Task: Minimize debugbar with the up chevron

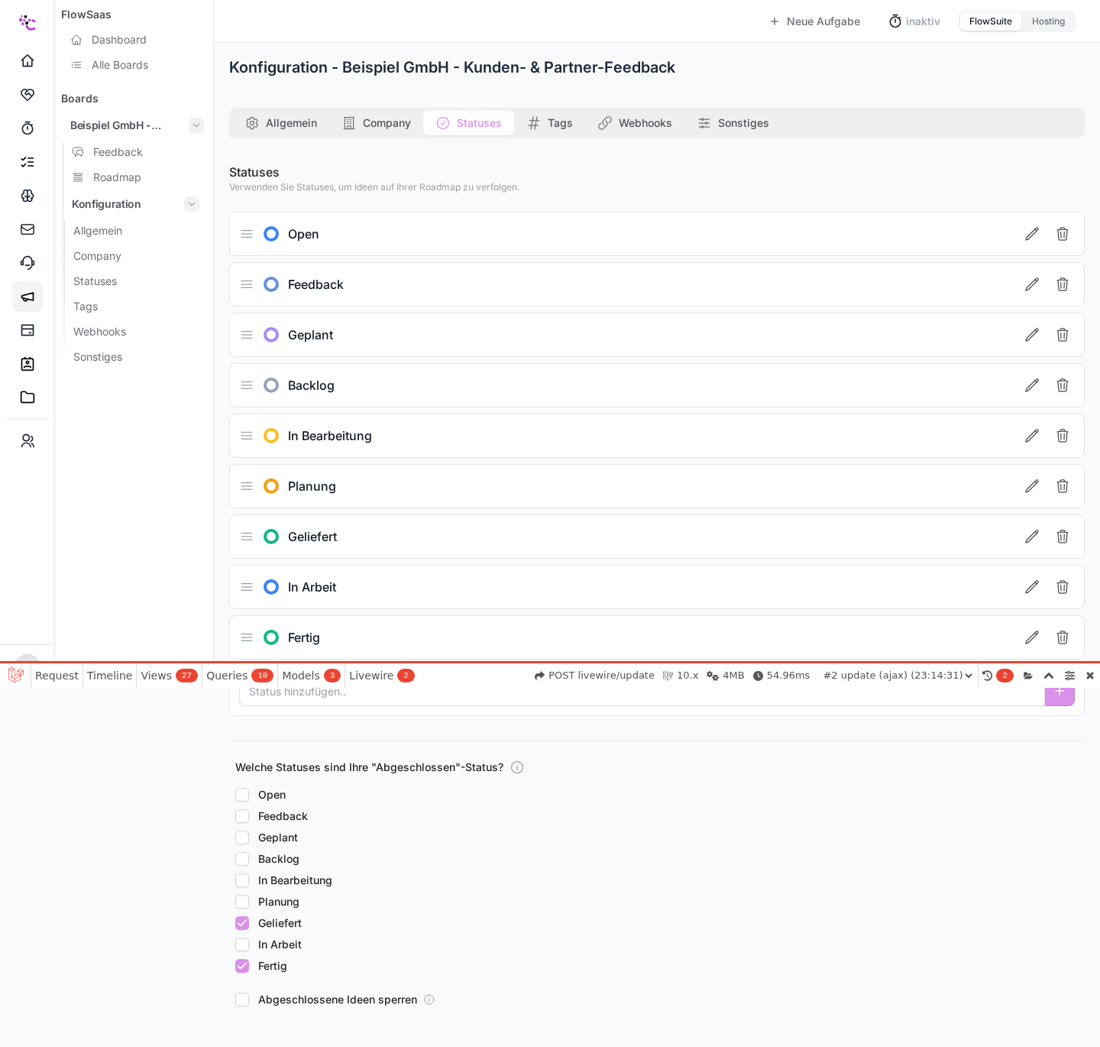Action: coord(1049,676)
